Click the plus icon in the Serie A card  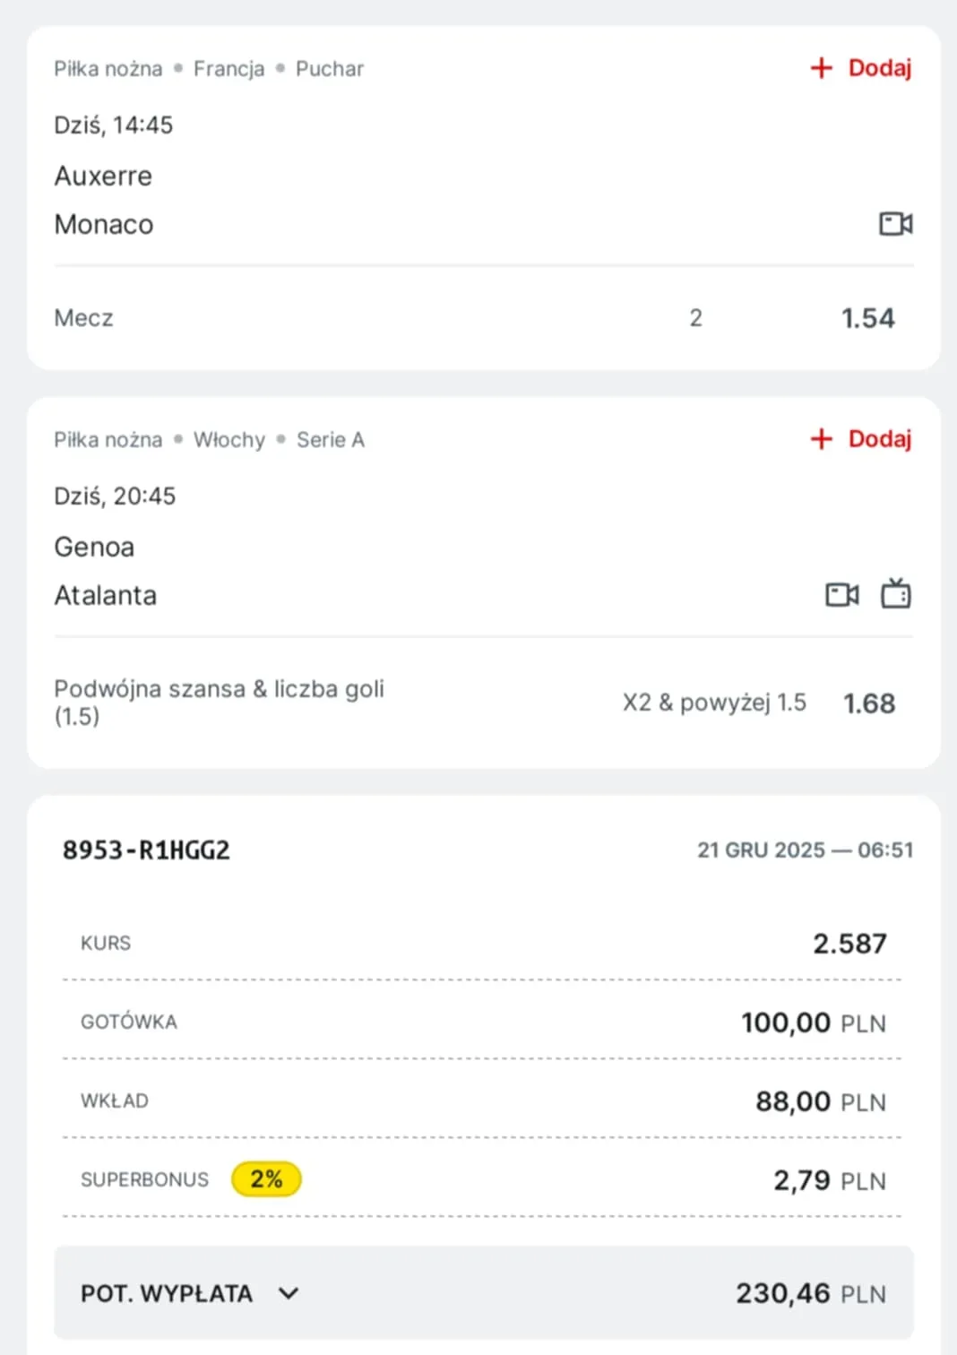[x=821, y=439]
